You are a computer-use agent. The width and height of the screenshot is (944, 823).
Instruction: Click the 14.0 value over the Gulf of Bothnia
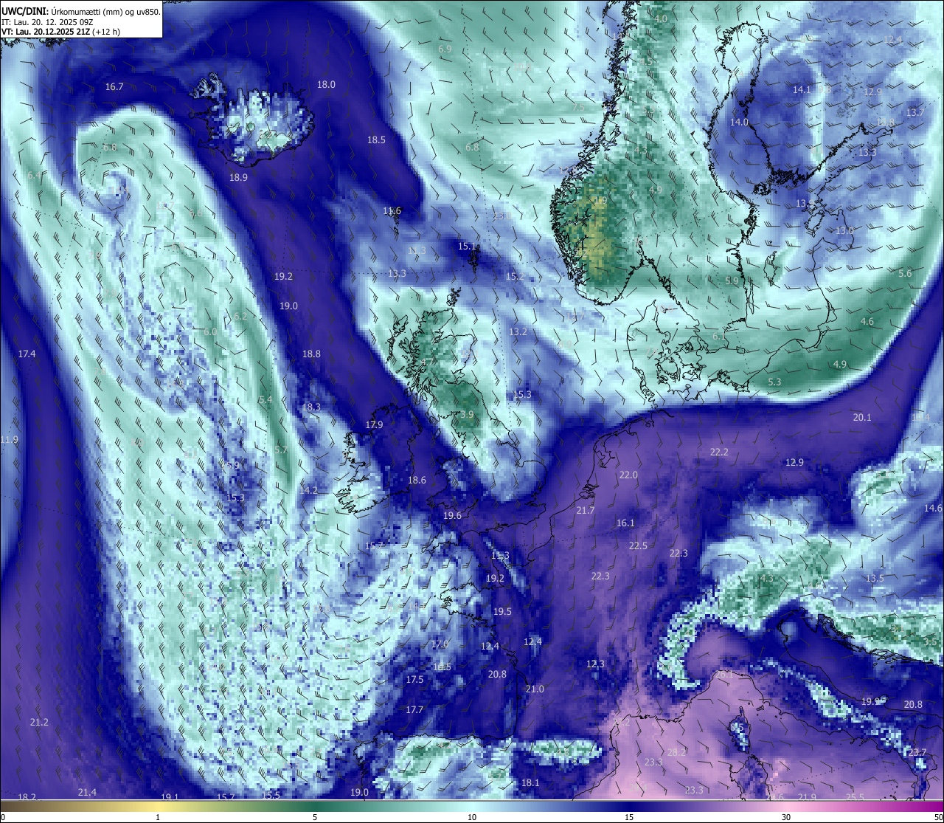tap(739, 123)
